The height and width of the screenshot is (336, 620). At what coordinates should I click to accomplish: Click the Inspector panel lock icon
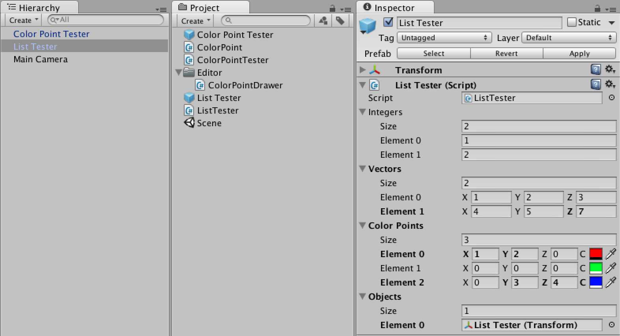coord(598,8)
